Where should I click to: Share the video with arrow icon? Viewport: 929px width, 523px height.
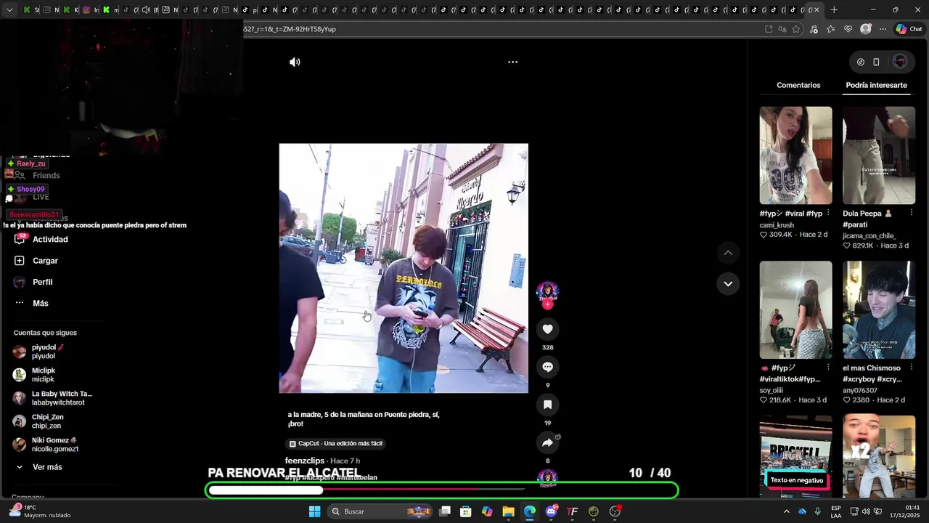pyautogui.click(x=547, y=442)
